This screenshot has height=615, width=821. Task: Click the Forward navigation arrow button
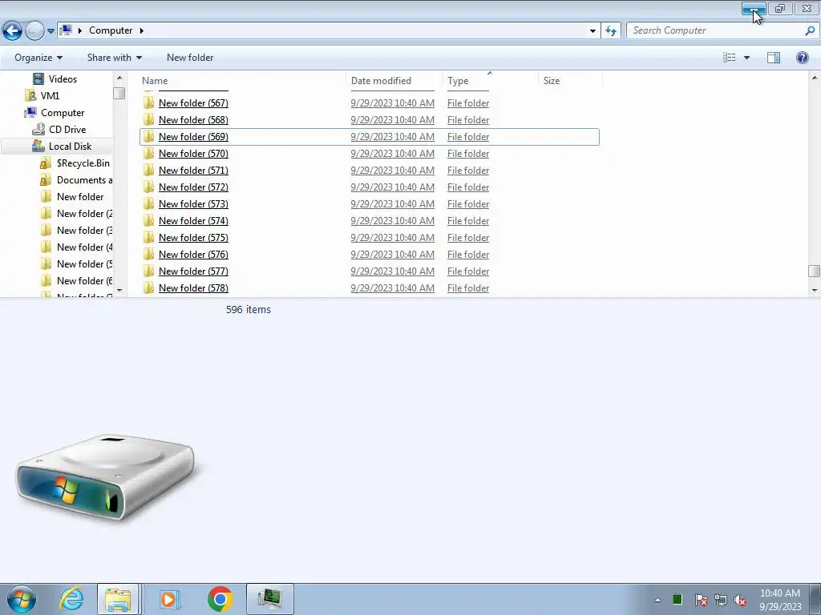coord(35,31)
